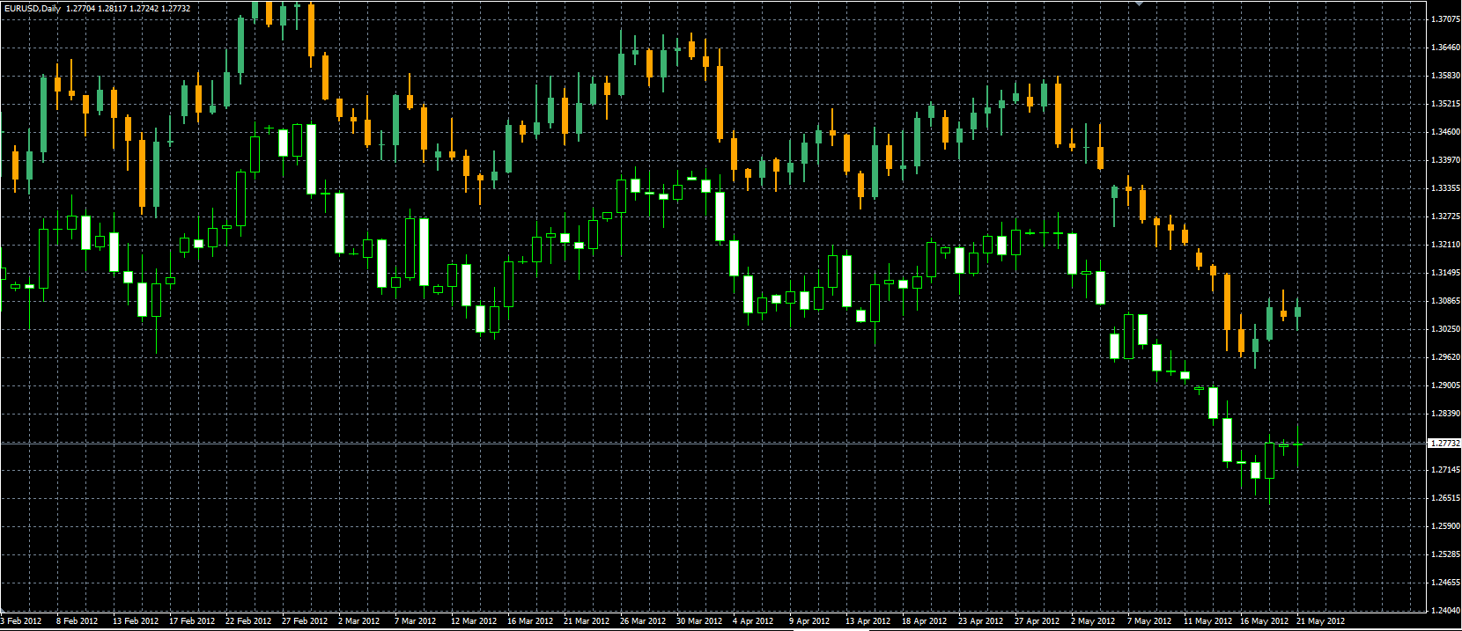Click price level 1.27145 on the axis
This screenshot has height=631, width=1462.
click(x=1446, y=470)
